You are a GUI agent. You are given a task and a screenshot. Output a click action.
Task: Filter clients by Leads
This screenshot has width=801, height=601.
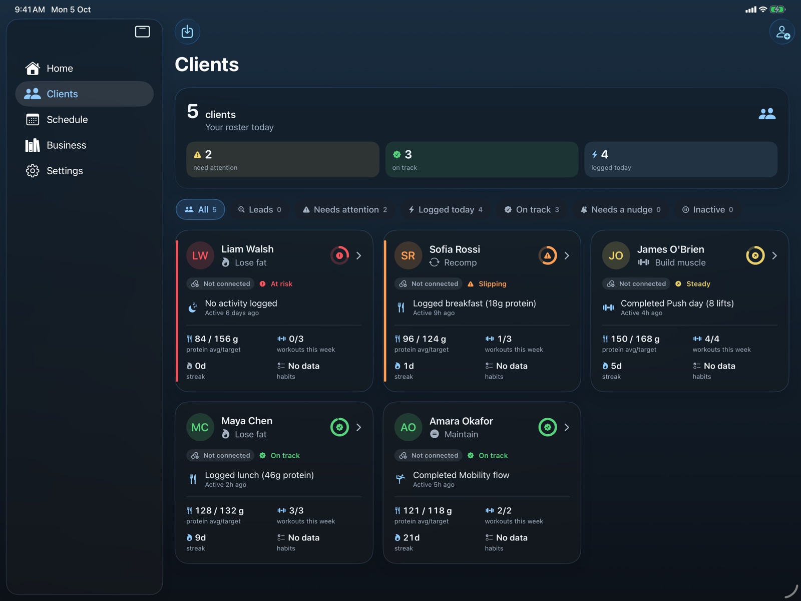coord(260,209)
